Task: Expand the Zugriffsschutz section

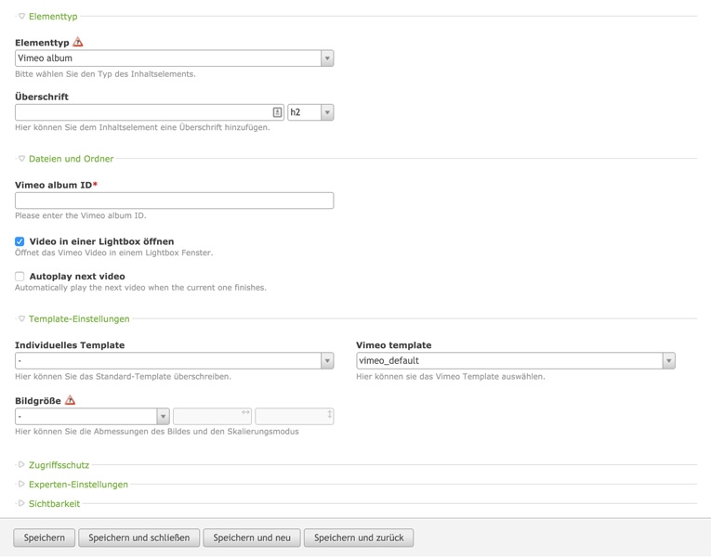Action: click(59, 465)
